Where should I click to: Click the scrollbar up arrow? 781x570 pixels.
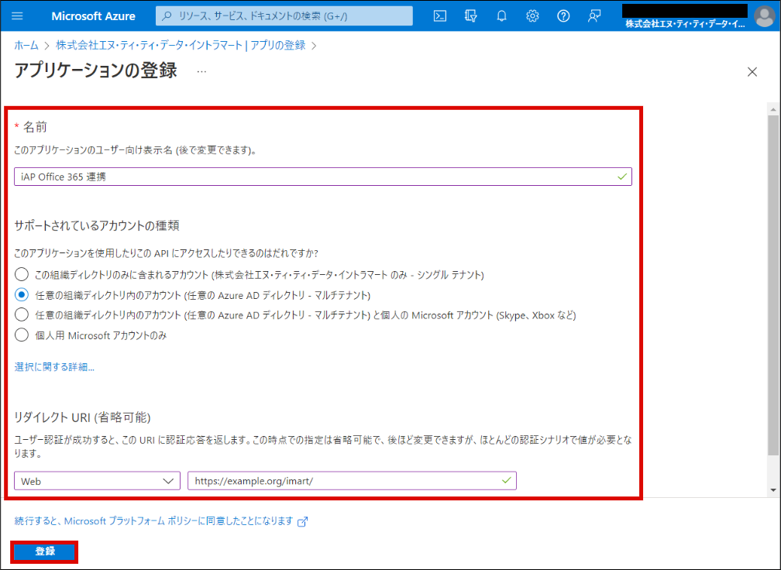(773, 109)
